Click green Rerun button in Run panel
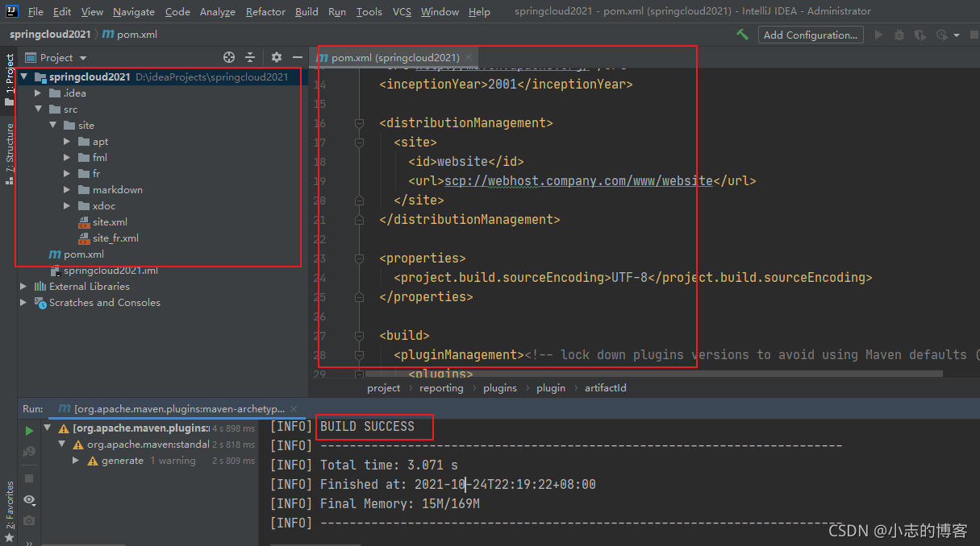 [29, 431]
